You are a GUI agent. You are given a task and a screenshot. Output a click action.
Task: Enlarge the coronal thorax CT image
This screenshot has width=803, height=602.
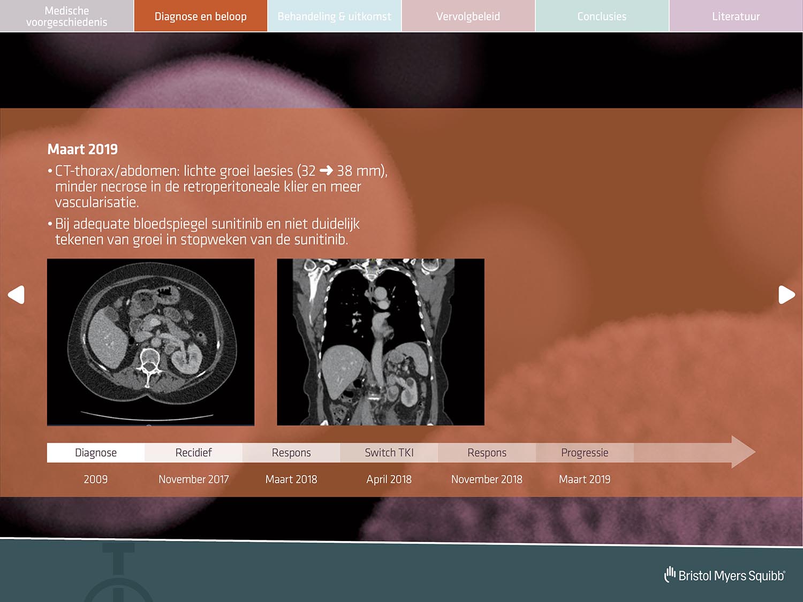(380, 342)
